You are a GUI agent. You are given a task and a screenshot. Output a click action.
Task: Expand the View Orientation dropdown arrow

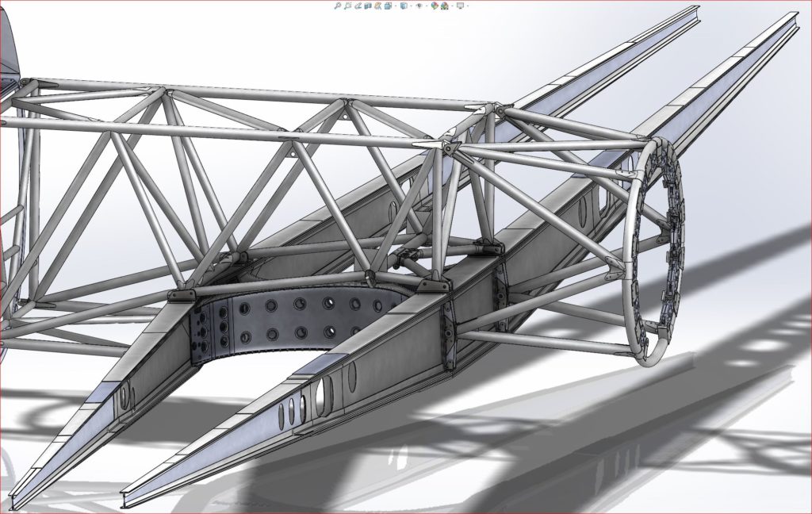coord(395,6)
